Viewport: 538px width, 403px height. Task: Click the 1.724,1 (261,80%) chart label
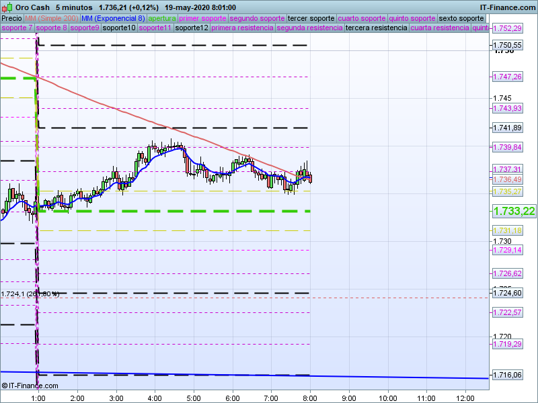pyautogui.click(x=30, y=294)
